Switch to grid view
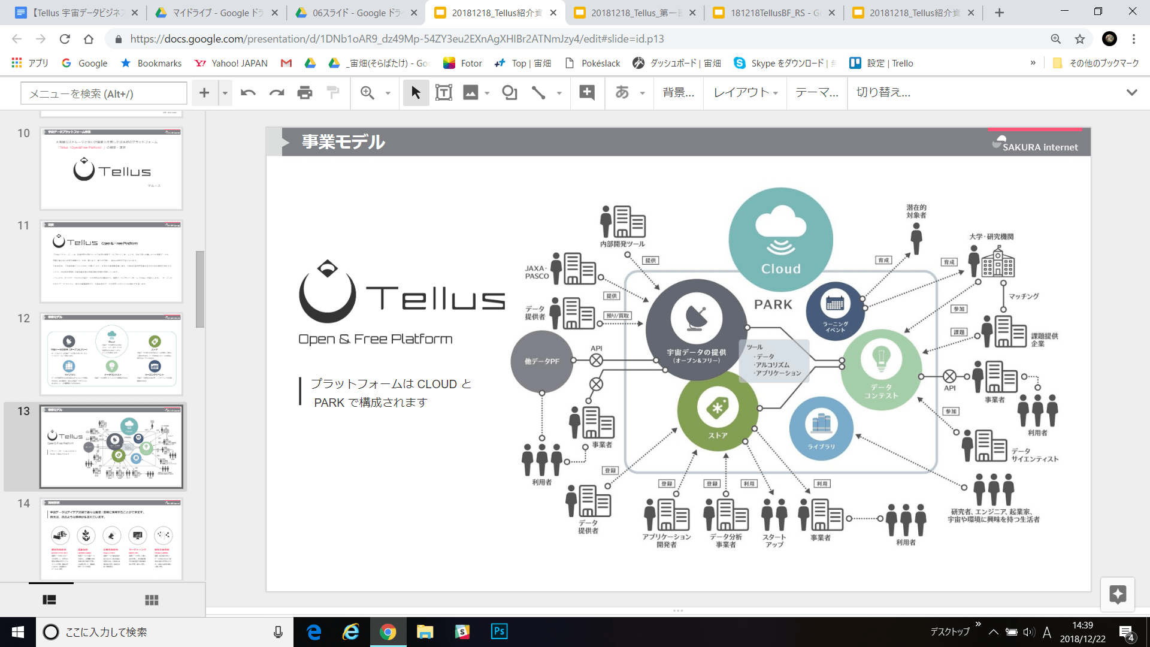Viewport: 1150px width, 647px height. click(152, 600)
